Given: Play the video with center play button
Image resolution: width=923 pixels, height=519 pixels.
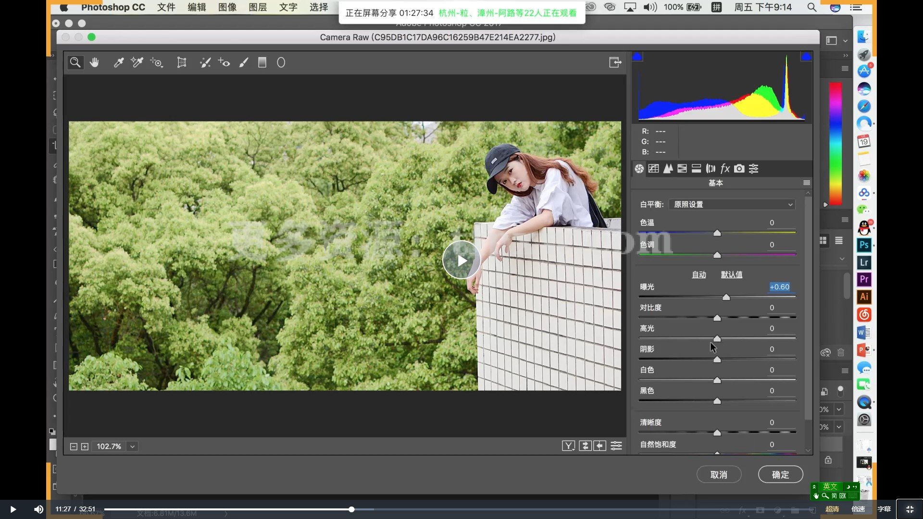Looking at the screenshot, I should click(461, 260).
